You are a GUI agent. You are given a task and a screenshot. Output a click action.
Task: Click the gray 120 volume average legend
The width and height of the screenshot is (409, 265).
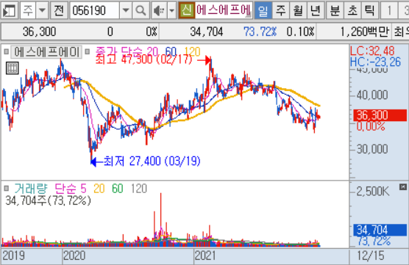click(x=139, y=189)
